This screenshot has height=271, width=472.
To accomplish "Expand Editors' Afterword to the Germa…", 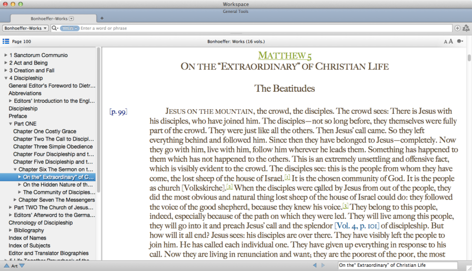I will click(10, 215).
